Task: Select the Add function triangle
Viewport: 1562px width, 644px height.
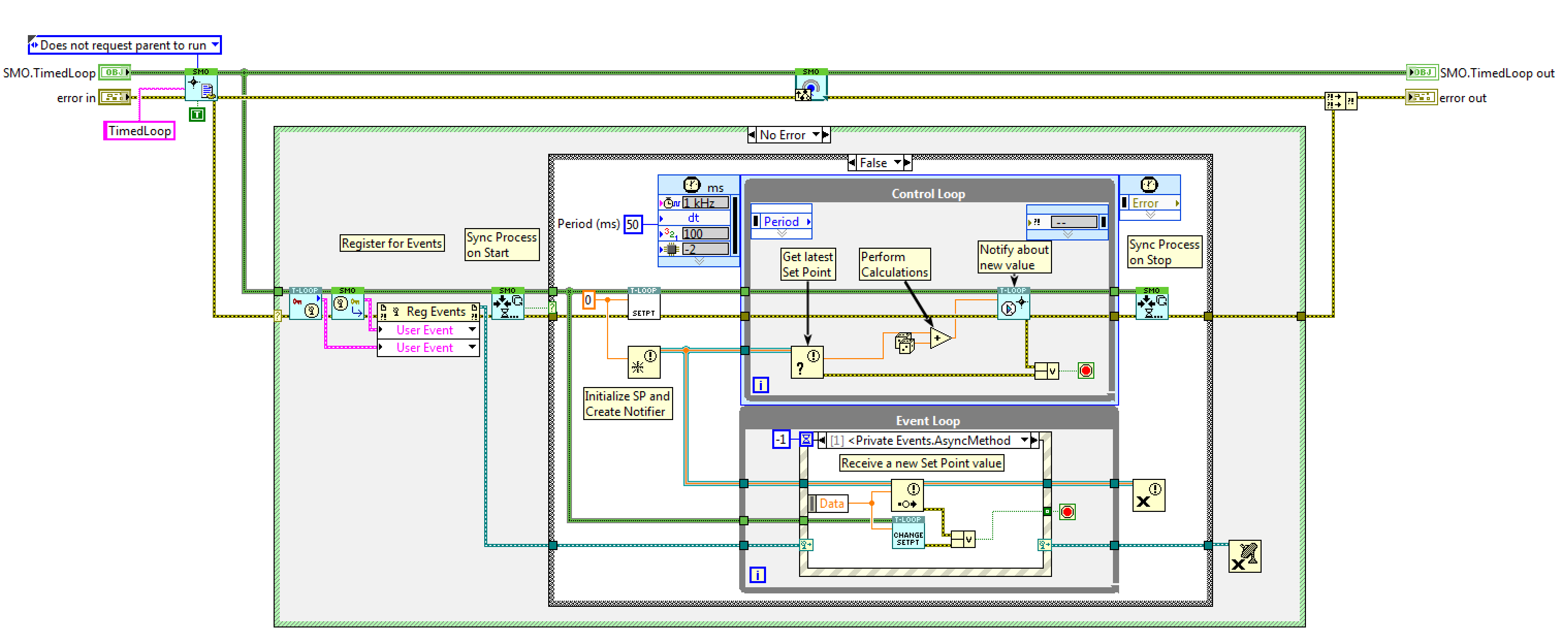Action: pyautogui.click(x=940, y=338)
